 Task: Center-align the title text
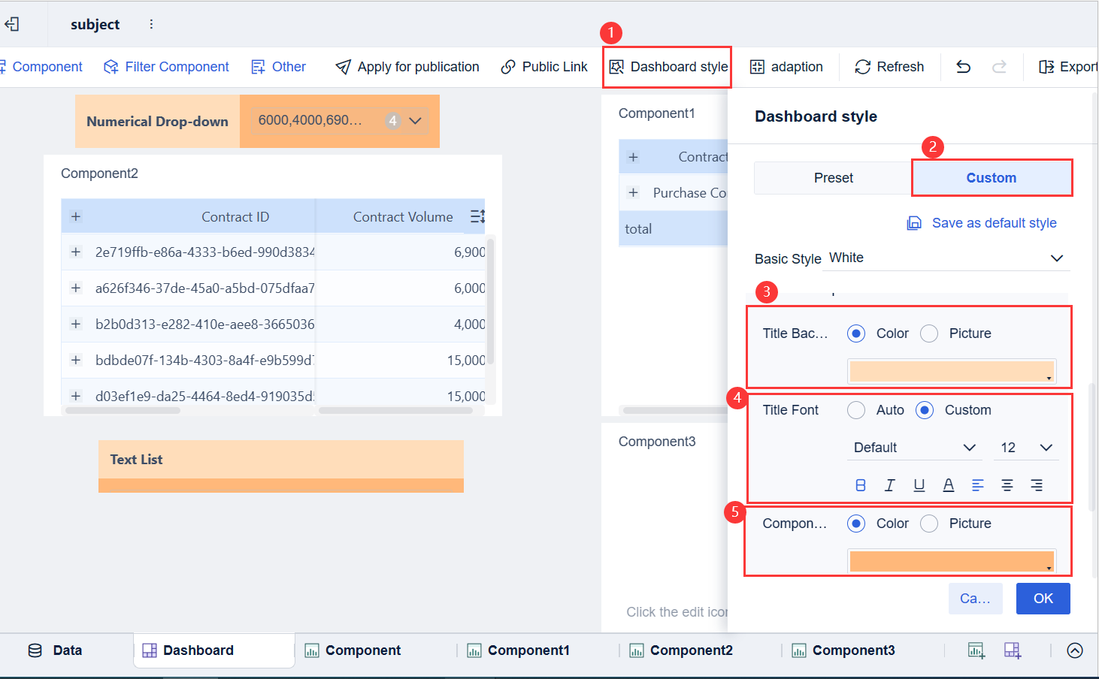(1007, 485)
